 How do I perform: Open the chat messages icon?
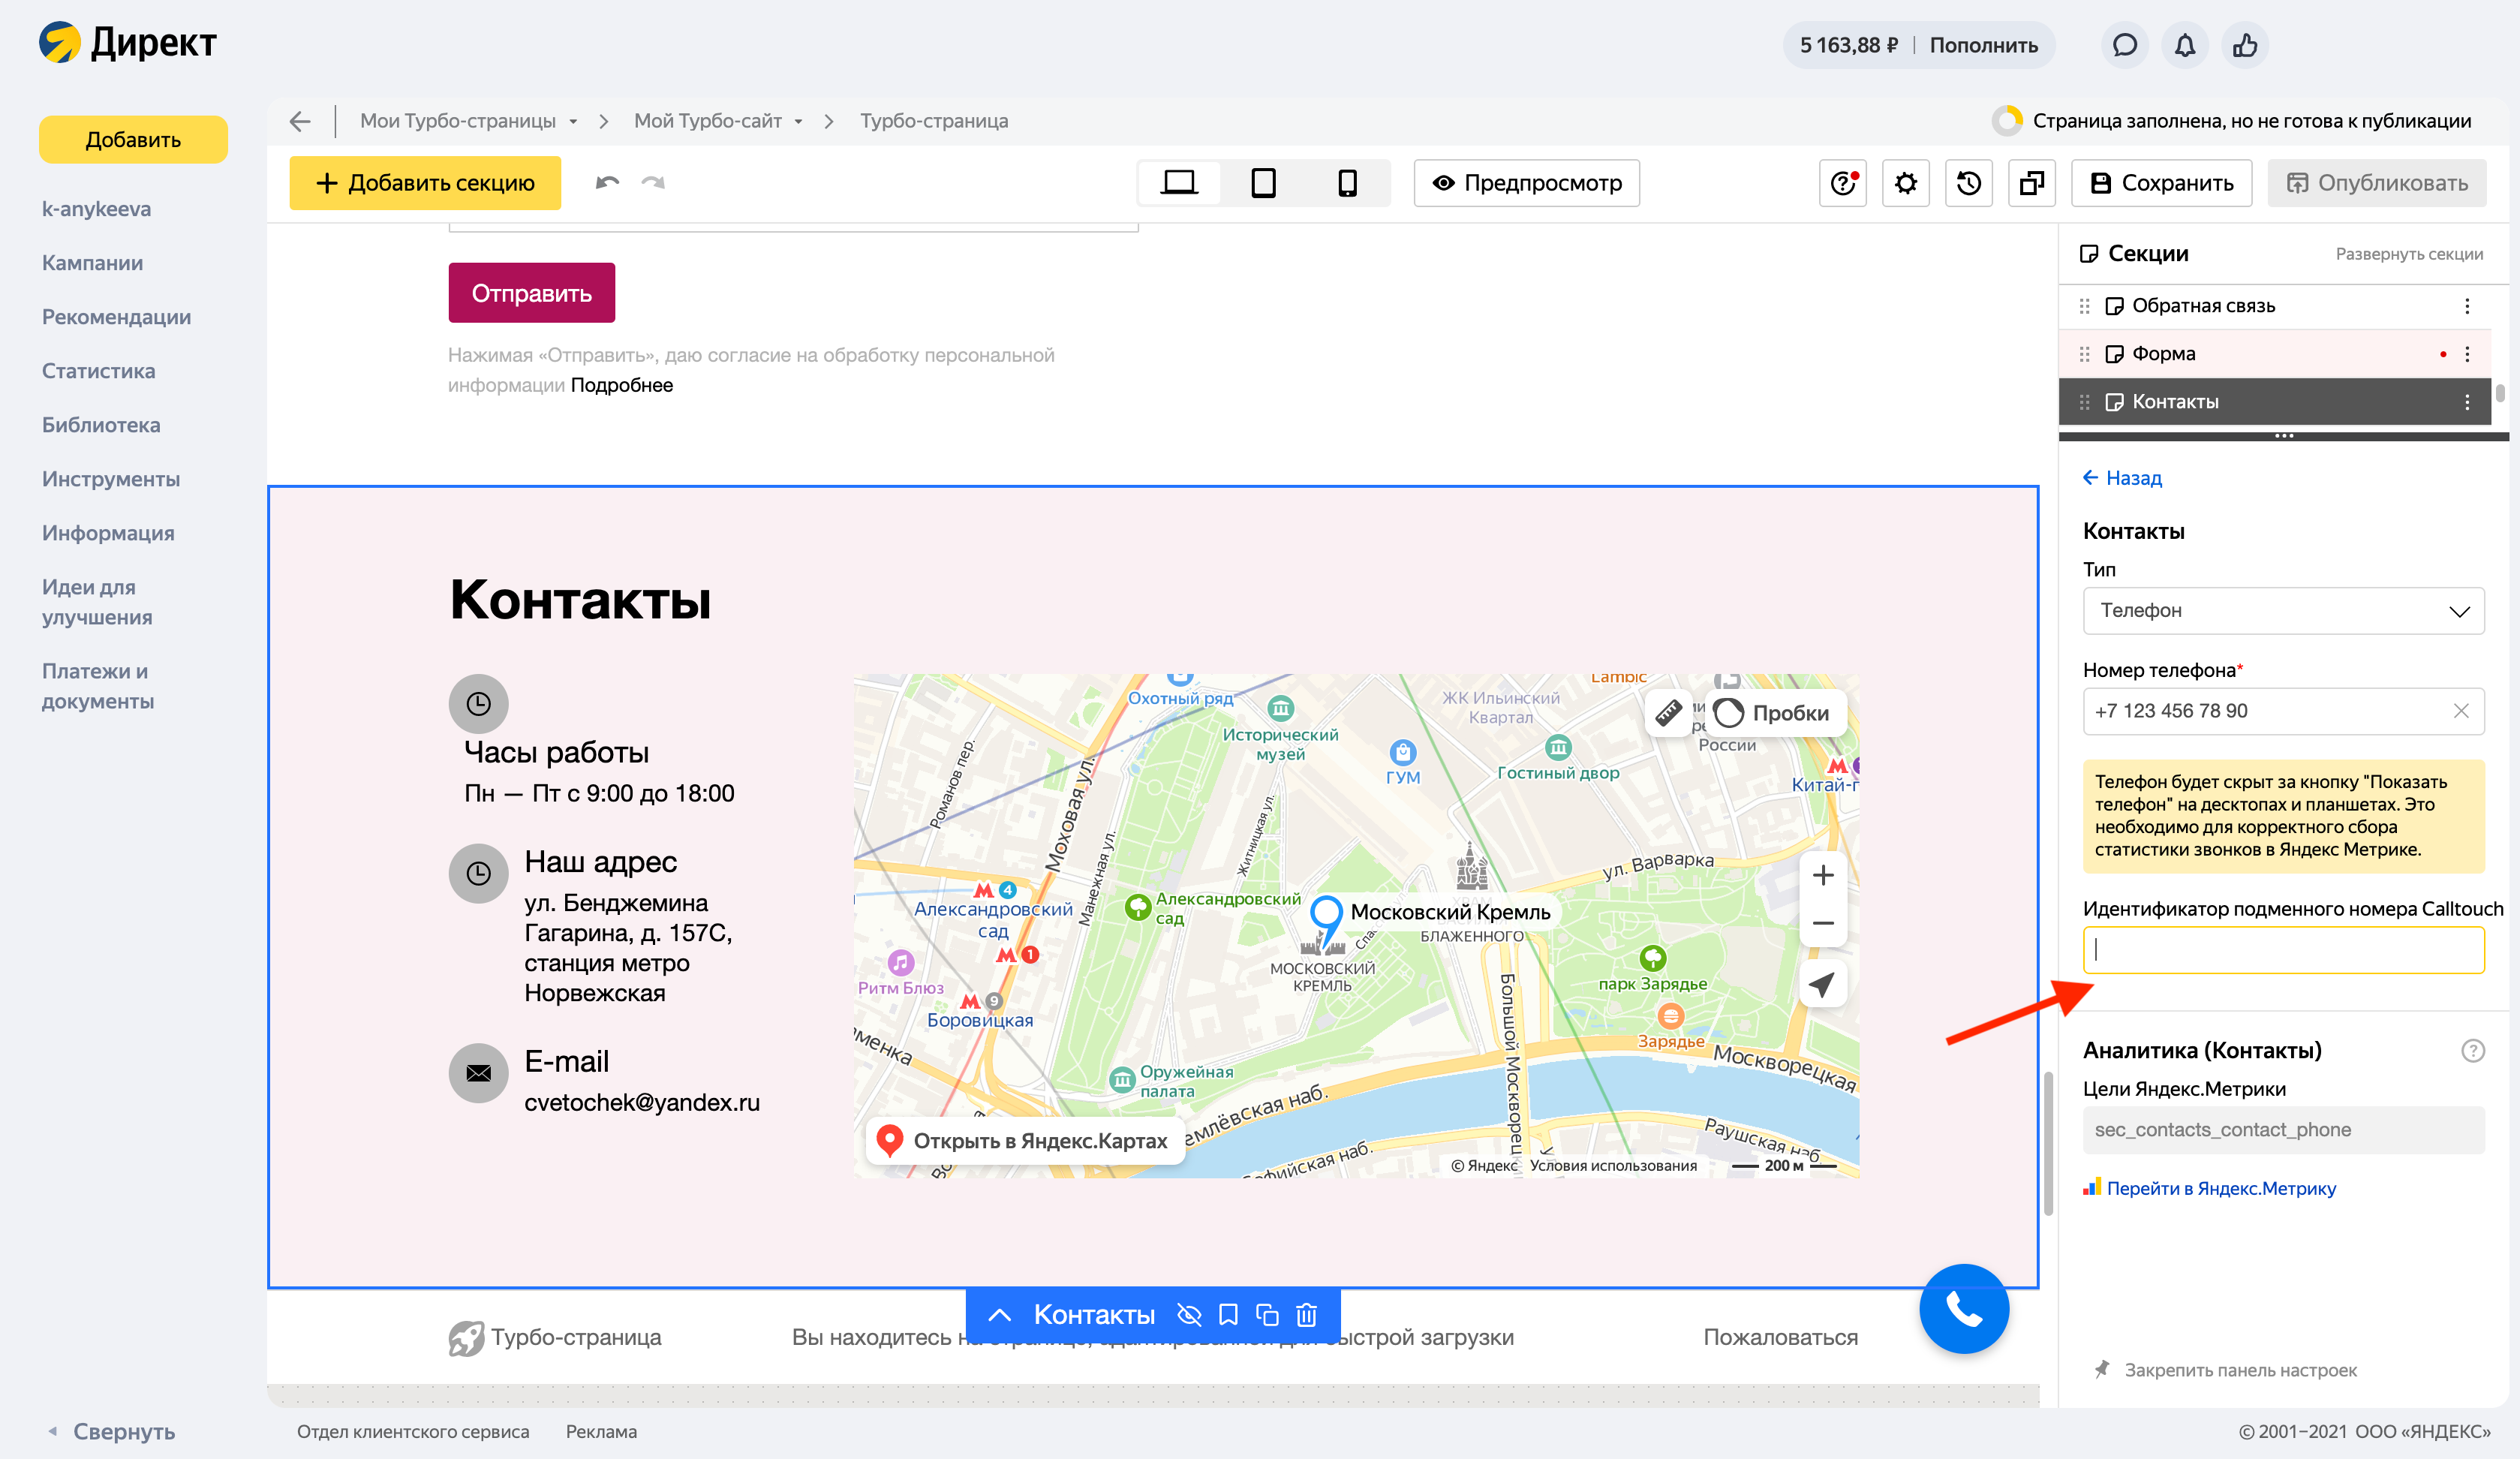pyautogui.click(x=2124, y=45)
